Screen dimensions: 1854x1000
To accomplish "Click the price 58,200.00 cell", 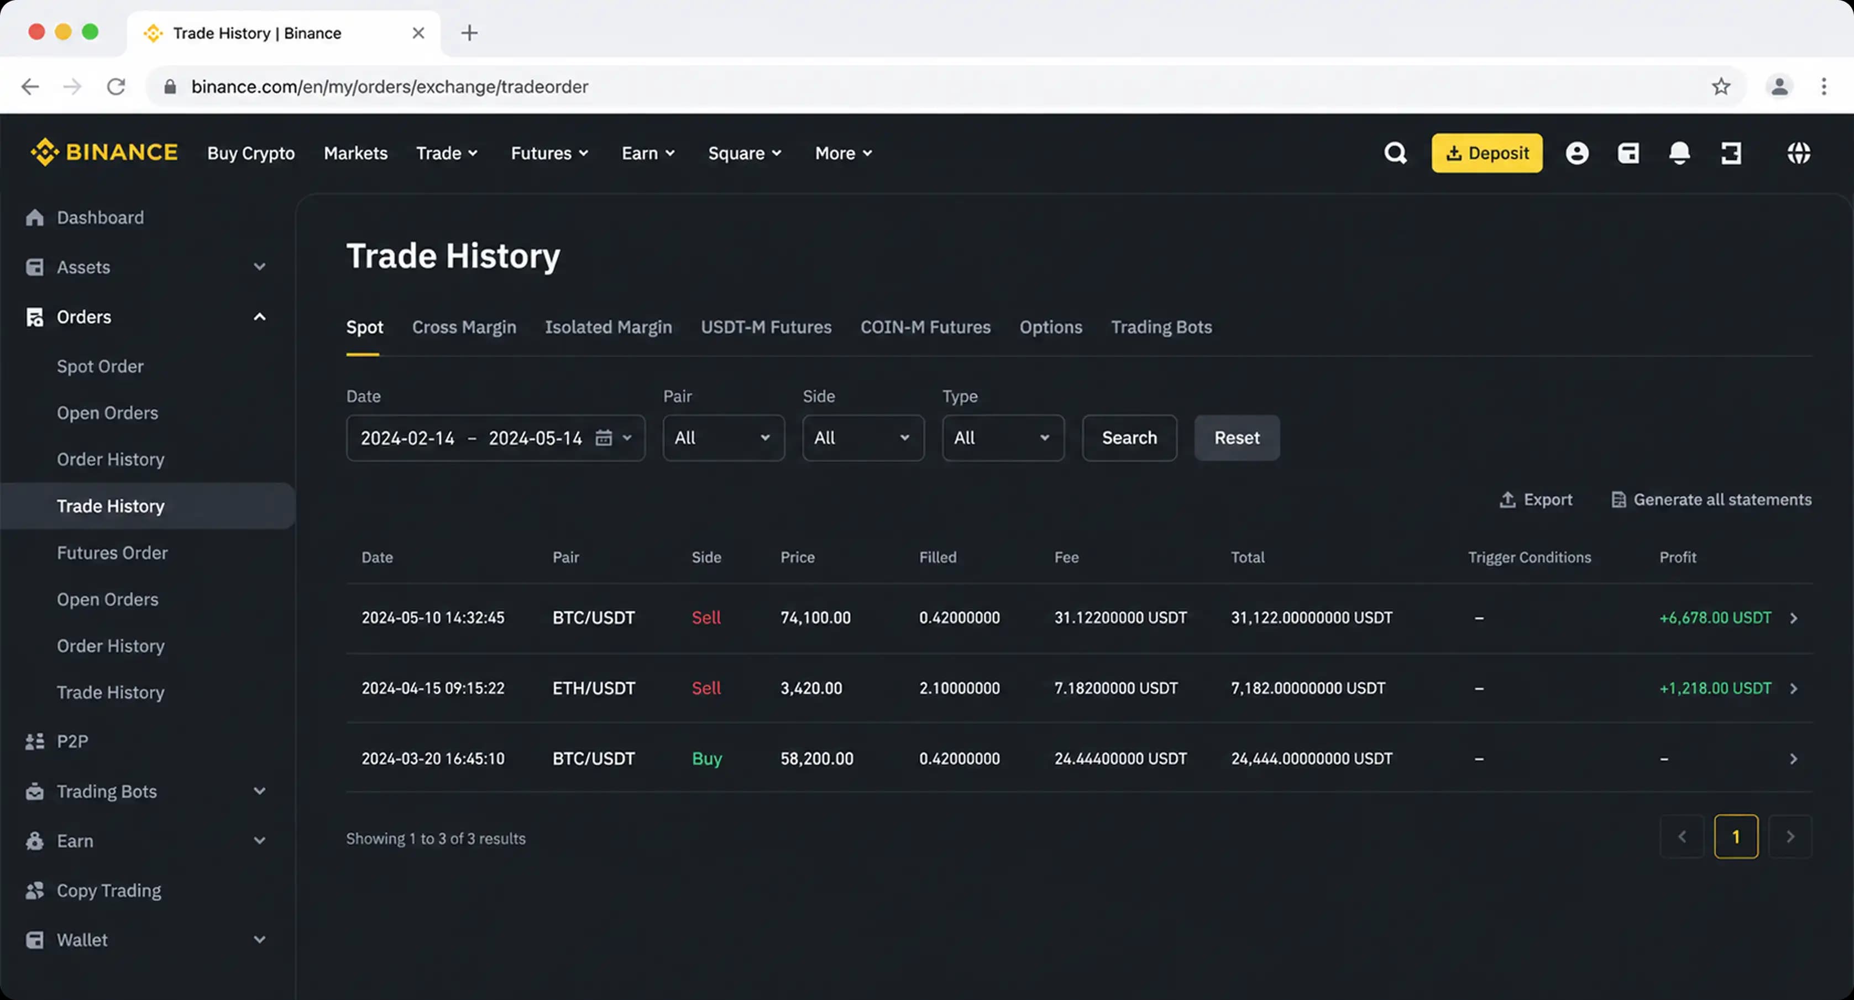I will click(x=817, y=759).
